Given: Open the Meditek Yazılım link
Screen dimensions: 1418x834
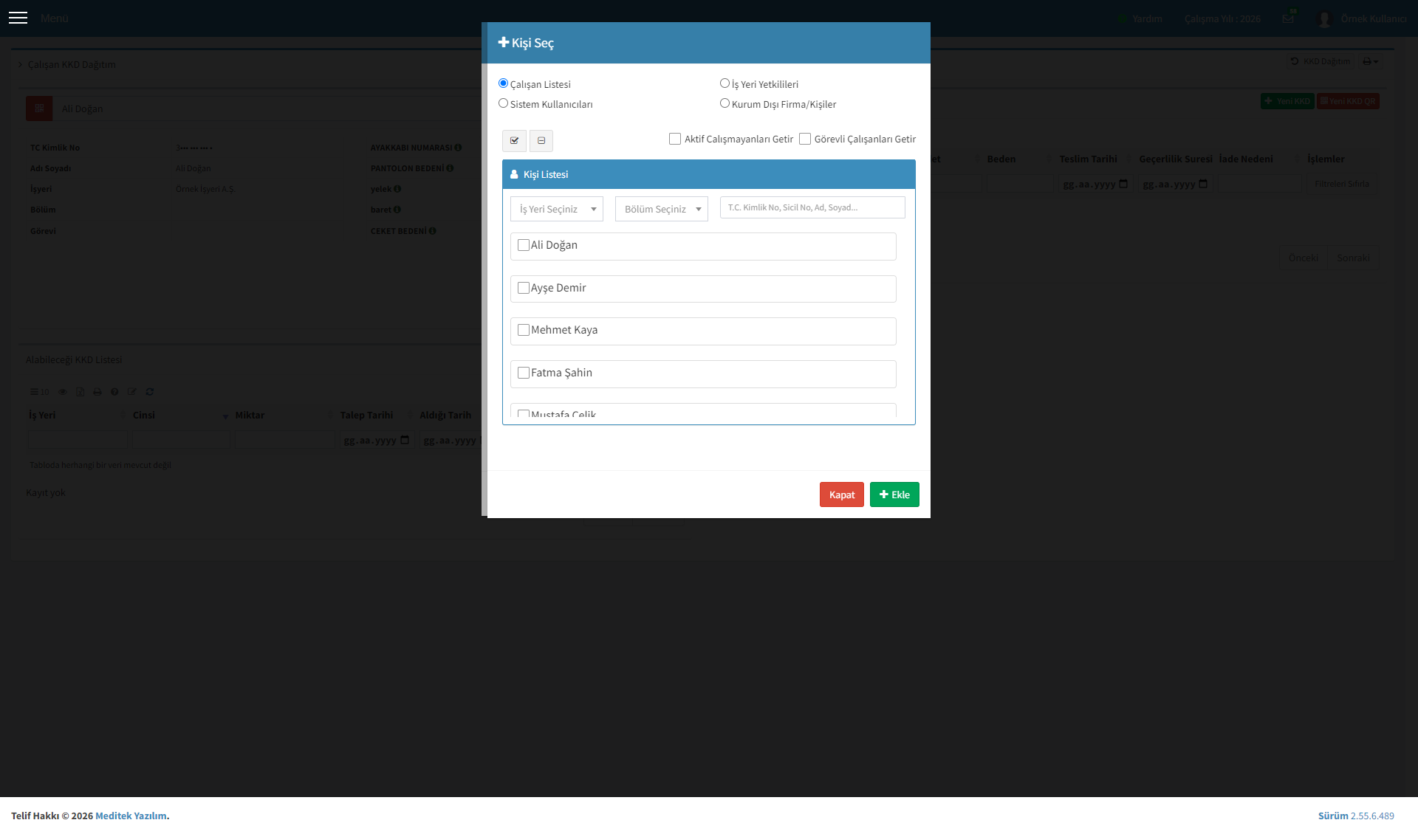Looking at the screenshot, I should coord(131,816).
